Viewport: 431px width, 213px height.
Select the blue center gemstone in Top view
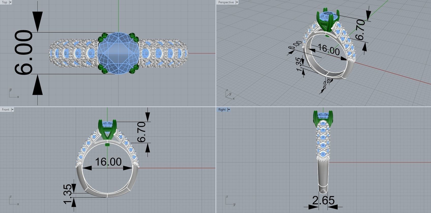point(118,53)
